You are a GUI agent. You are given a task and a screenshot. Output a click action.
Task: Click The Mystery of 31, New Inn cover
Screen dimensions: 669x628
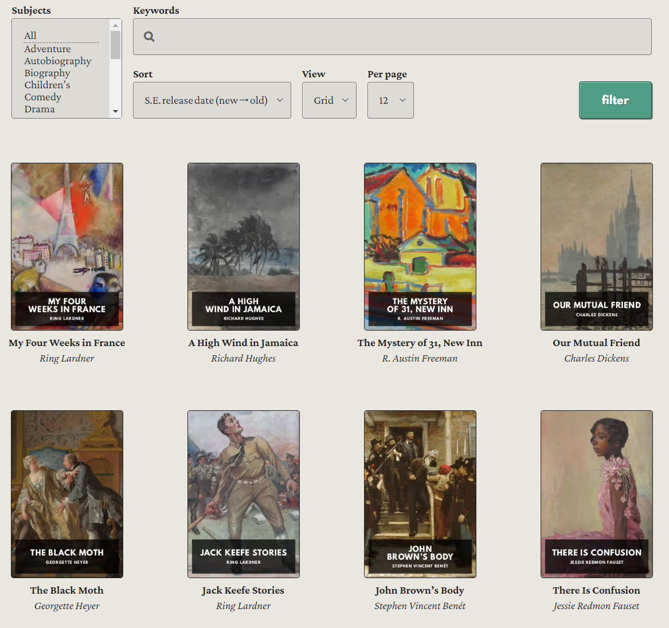click(x=420, y=246)
